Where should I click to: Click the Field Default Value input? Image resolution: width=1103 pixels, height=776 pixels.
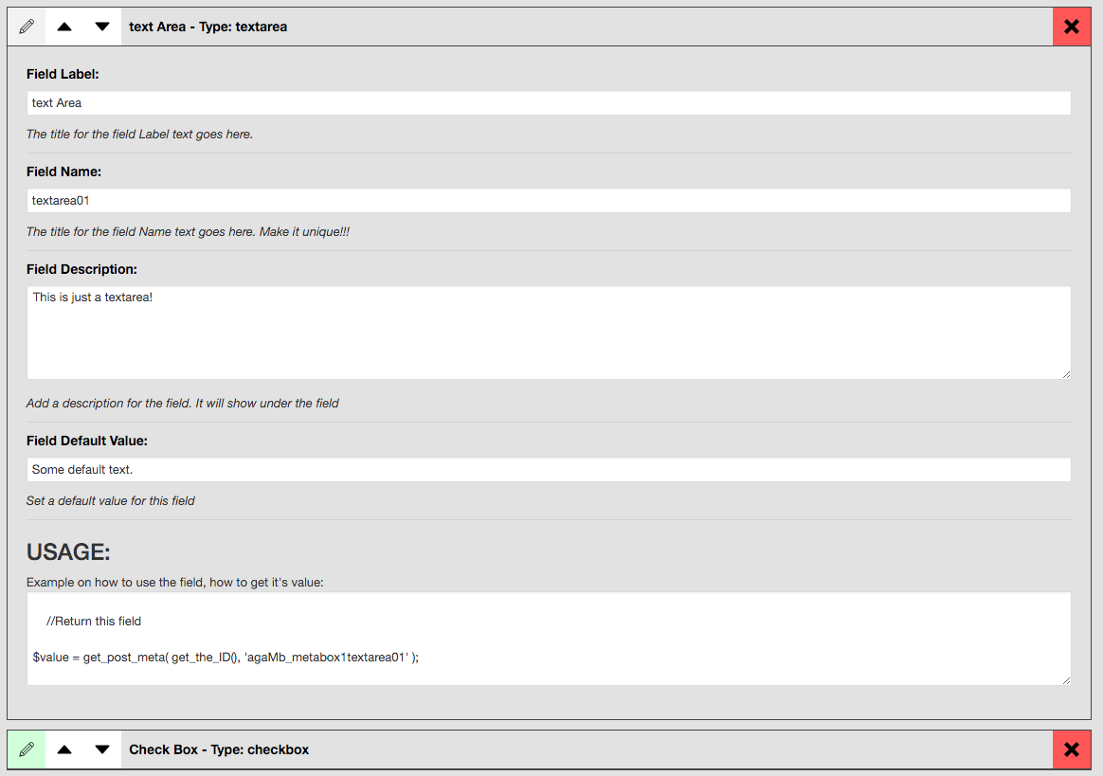[x=549, y=469]
